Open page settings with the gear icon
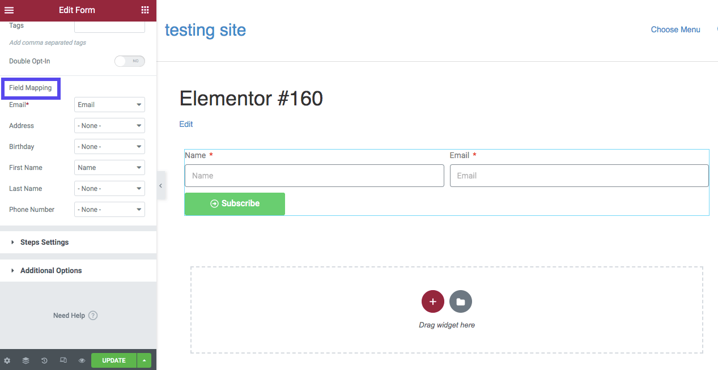 point(7,360)
